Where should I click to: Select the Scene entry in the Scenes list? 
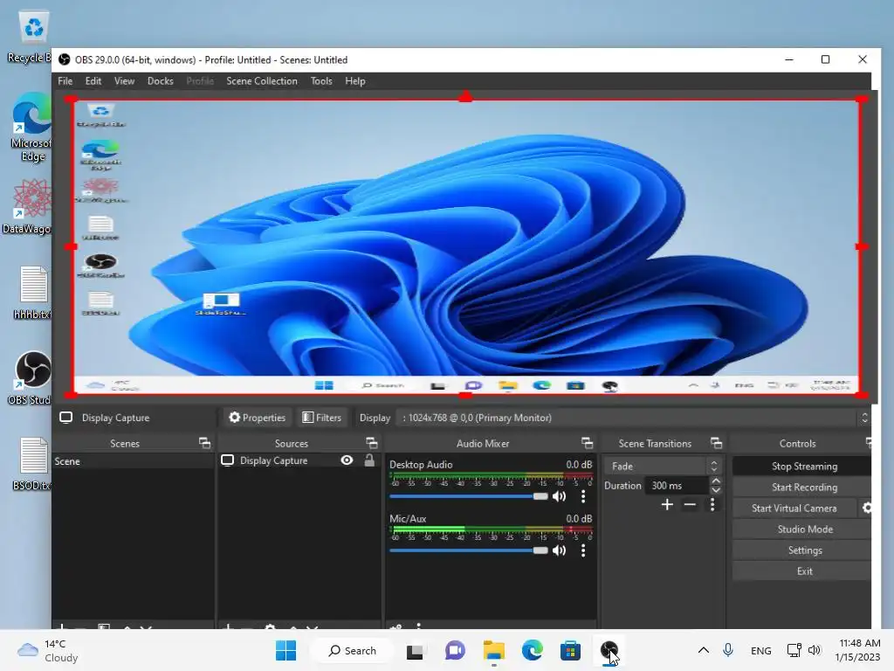tap(134, 461)
